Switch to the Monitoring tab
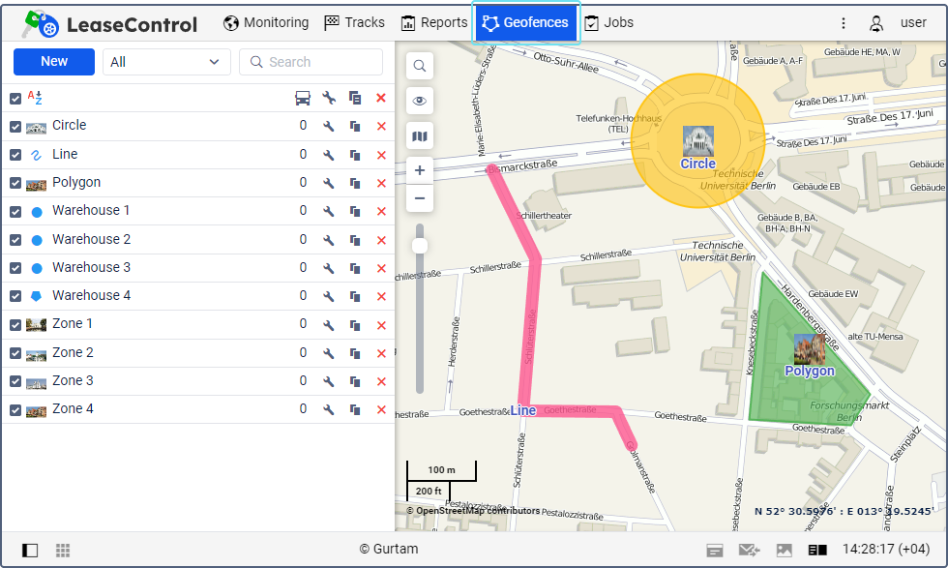 [266, 23]
